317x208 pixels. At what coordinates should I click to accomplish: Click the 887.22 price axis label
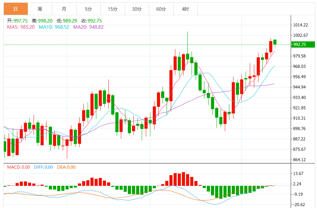pos(300,139)
